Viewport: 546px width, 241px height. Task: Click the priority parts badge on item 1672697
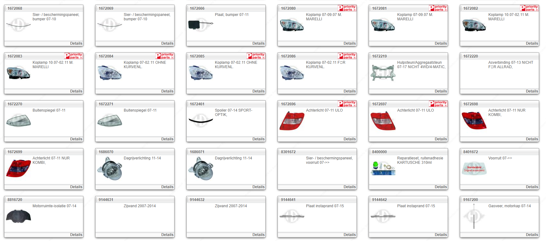[438, 104]
